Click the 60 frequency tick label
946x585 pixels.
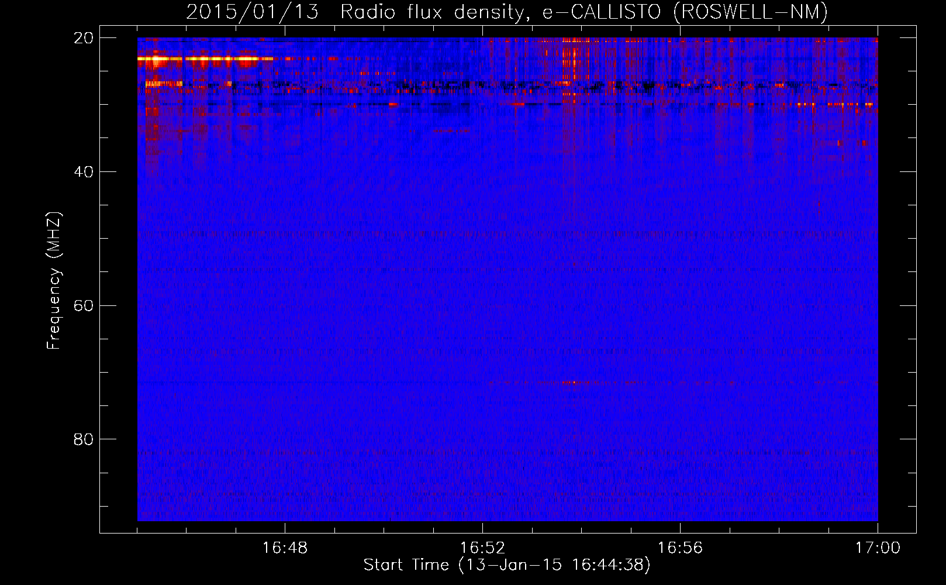pyautogui.click(x=84, y=305)
